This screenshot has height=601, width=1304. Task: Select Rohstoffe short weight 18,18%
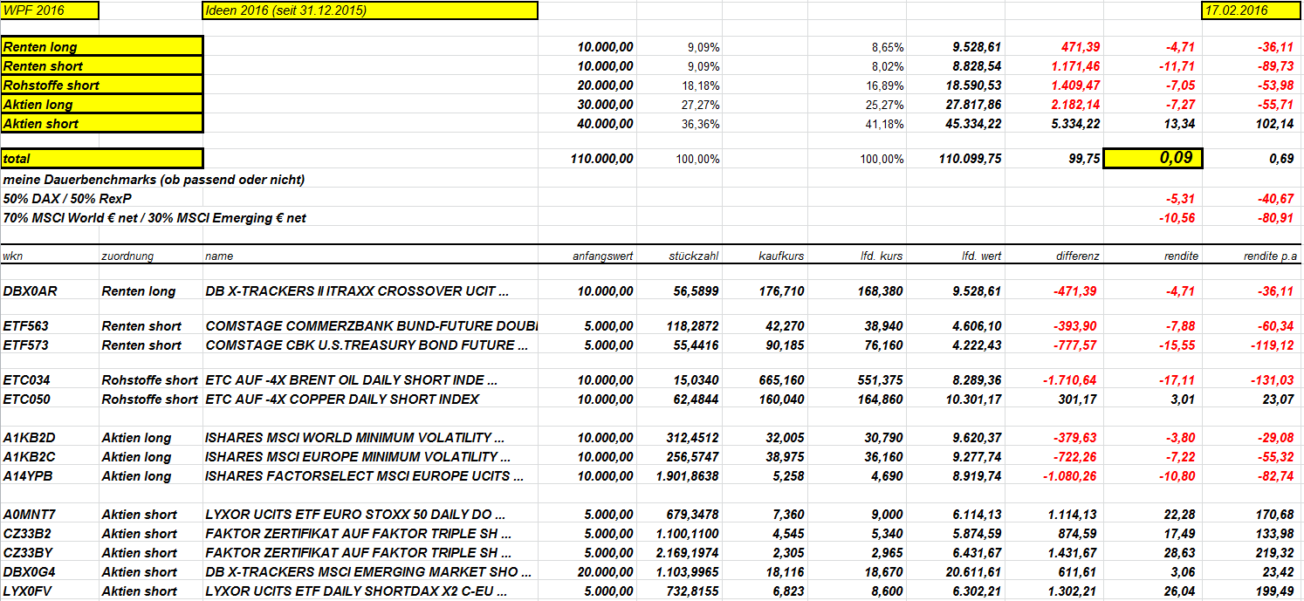tap(701, 85)
